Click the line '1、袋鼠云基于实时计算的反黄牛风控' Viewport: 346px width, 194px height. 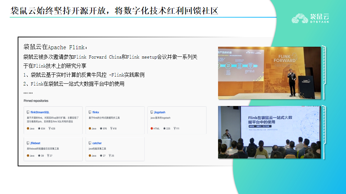tap(65, 75)
